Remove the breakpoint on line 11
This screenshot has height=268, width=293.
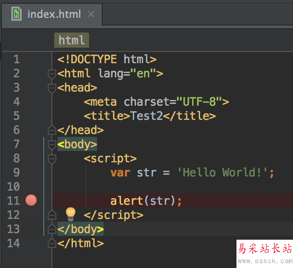[31, 201]
